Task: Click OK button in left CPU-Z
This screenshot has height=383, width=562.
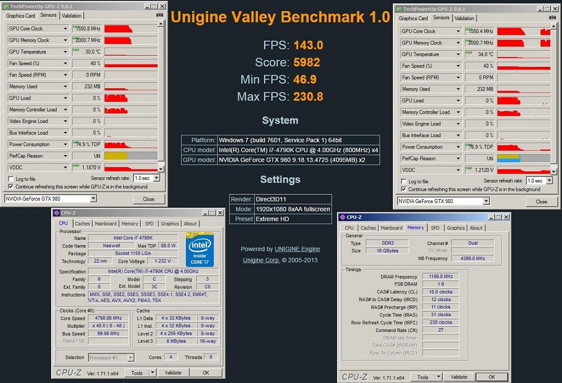Action: coord(206,373)
